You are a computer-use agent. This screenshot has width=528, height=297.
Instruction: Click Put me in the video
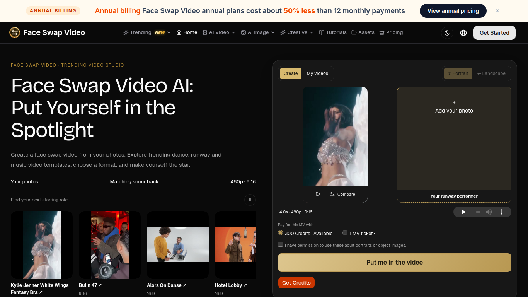coord(395,263)
